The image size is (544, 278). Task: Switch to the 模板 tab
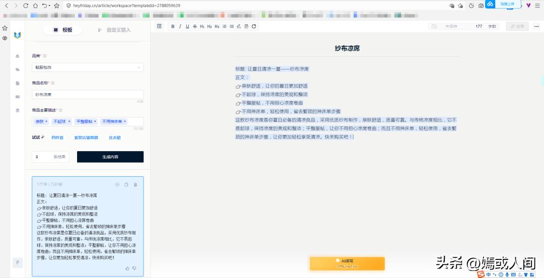62,30
